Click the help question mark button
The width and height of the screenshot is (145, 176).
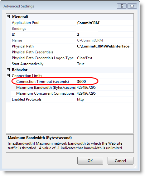click(122, 6)
